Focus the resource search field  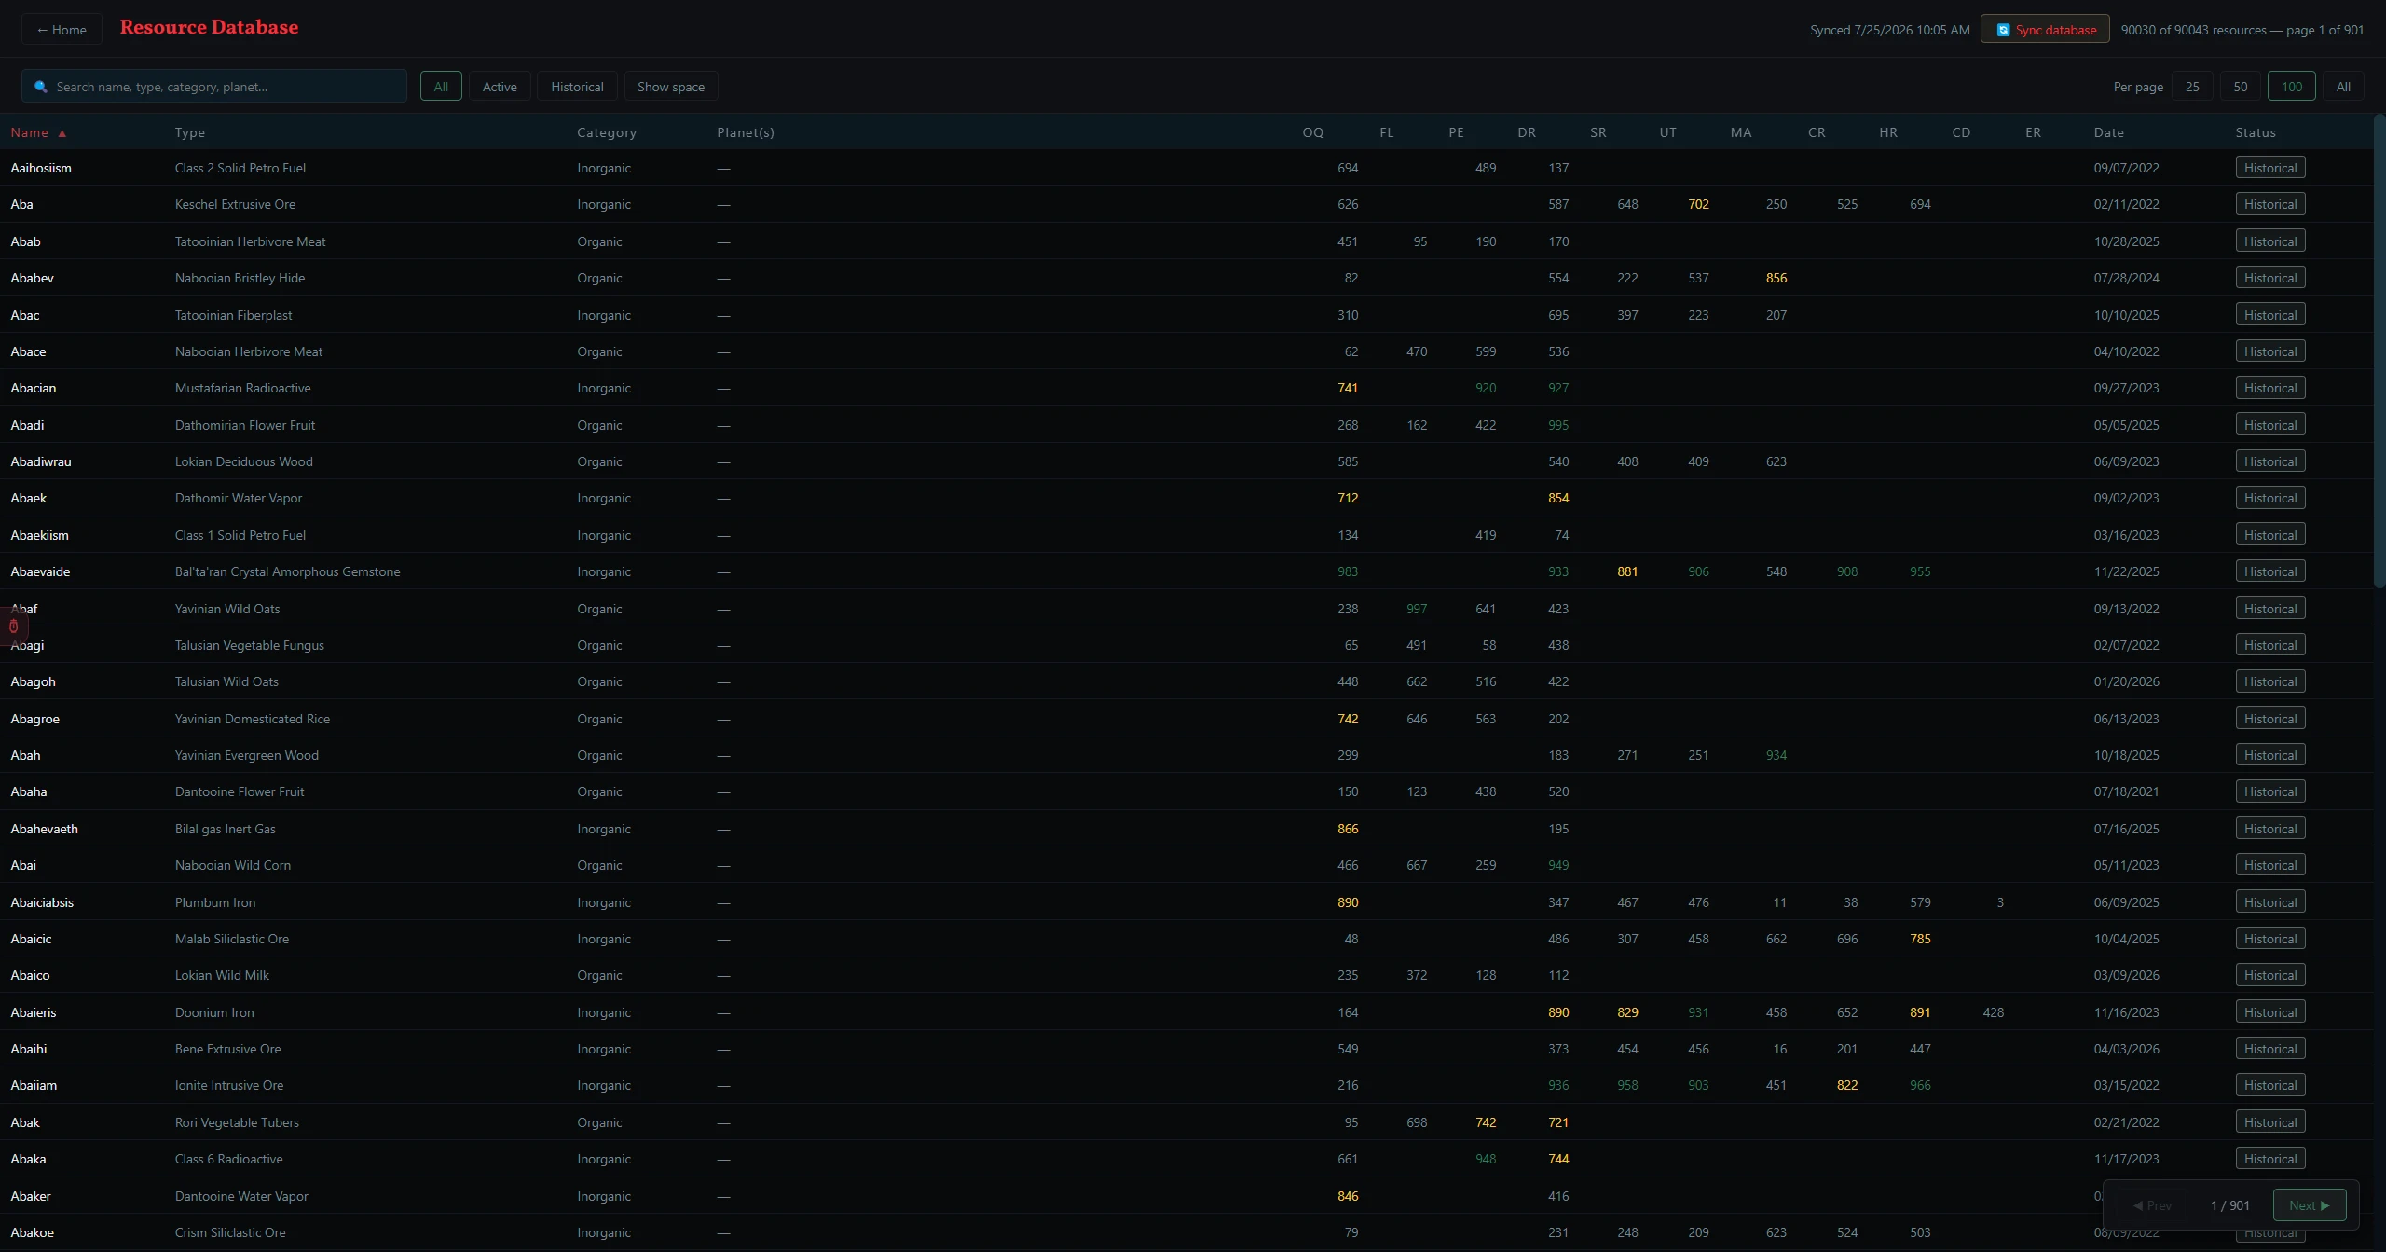pos(214,87)
